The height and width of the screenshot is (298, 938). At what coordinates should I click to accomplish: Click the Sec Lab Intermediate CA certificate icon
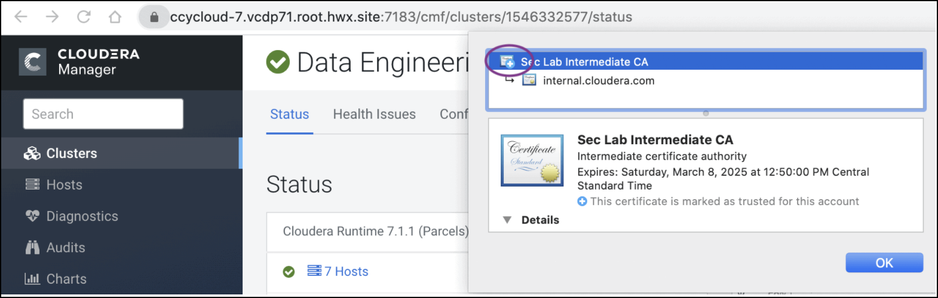[x=507, y=61]
